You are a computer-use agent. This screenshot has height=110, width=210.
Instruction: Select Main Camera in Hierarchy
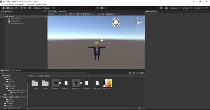15,19
